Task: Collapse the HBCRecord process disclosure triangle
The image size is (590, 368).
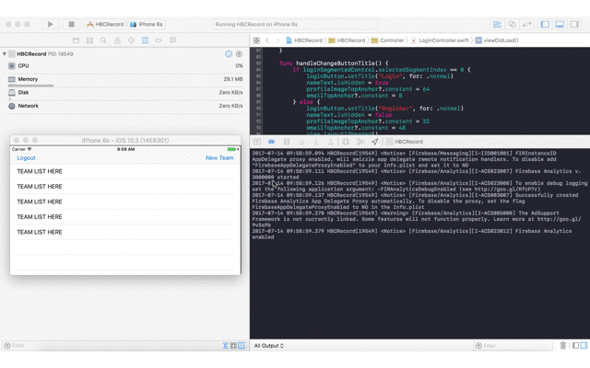Action: (5, 54)
